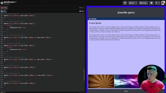Expand HTML editor dropdown menu
Image resolution: width=166 pixels, height=93 pixels.
point(83,8)
